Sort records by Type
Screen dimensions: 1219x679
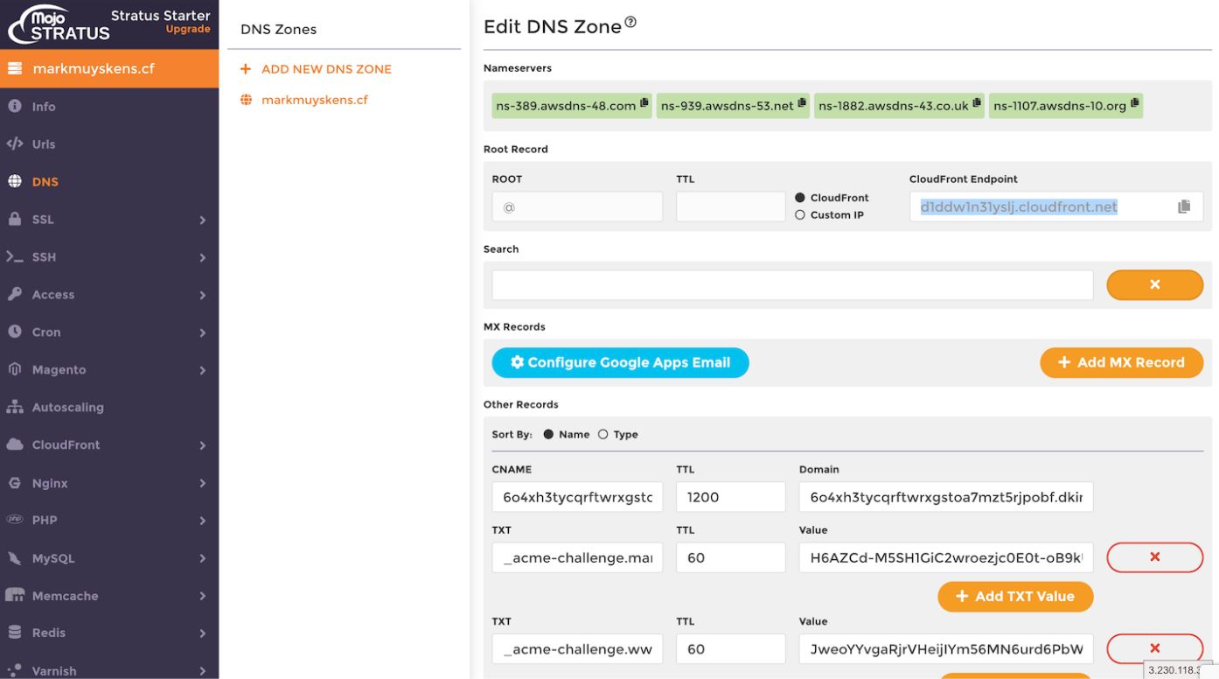click(603, 434)
